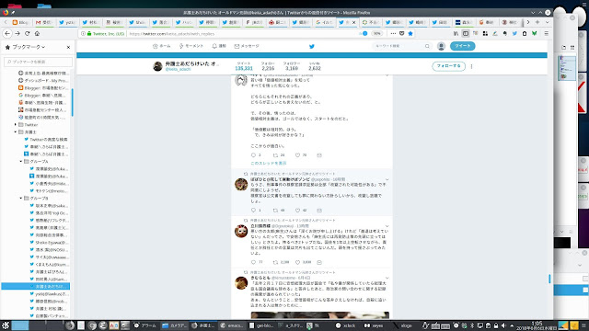Collapse the グループA bookmark folder
Viewport: 589px width, 331px height.
(21, 162)
